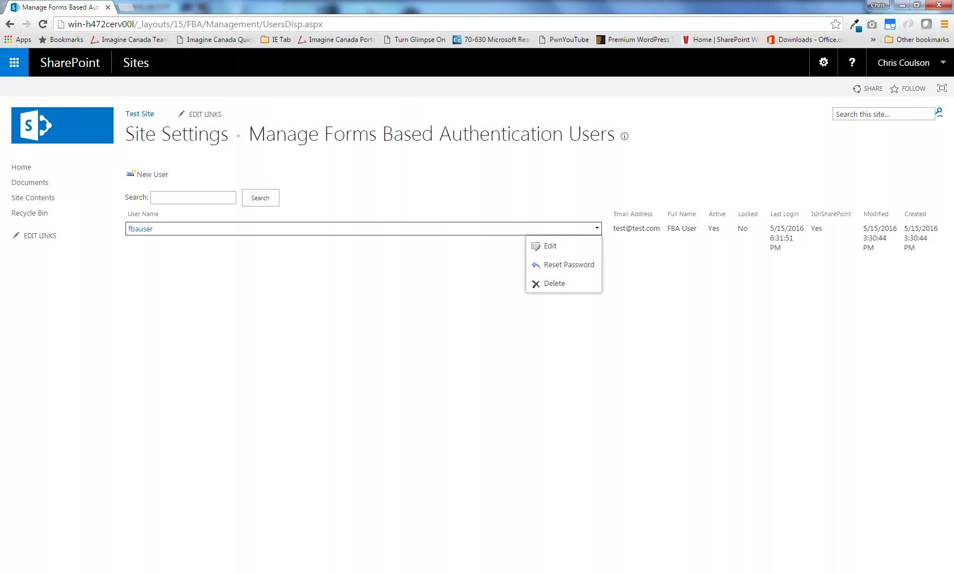Image resolution: width=954 pixels, height=573 pixels.
Task: Close the Manage Forms Based Auth tab
Action: (108, 7)
